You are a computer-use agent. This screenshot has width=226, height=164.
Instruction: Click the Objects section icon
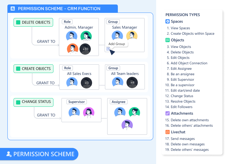point(167,40)
